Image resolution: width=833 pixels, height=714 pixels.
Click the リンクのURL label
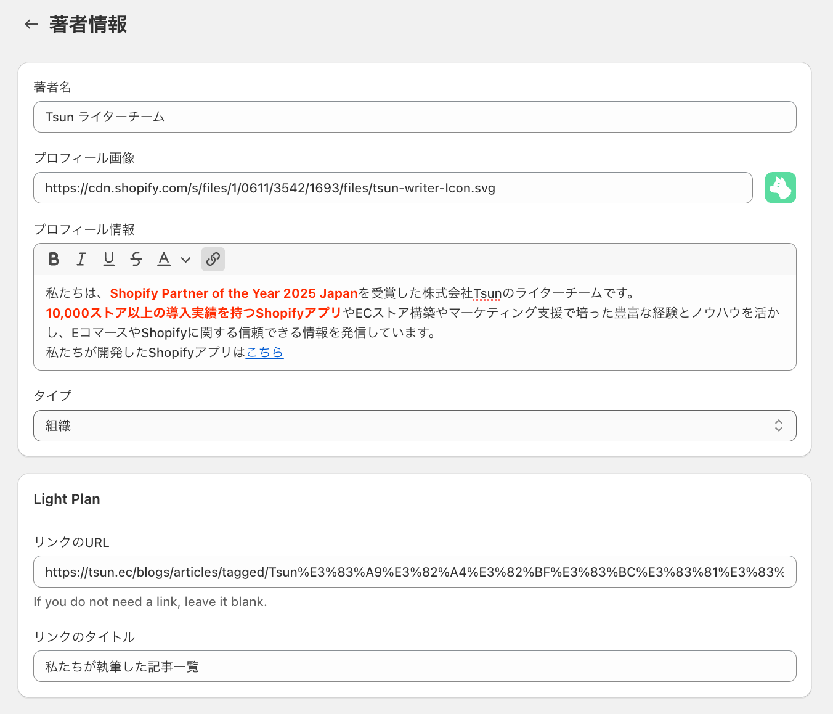coord(71,542)
